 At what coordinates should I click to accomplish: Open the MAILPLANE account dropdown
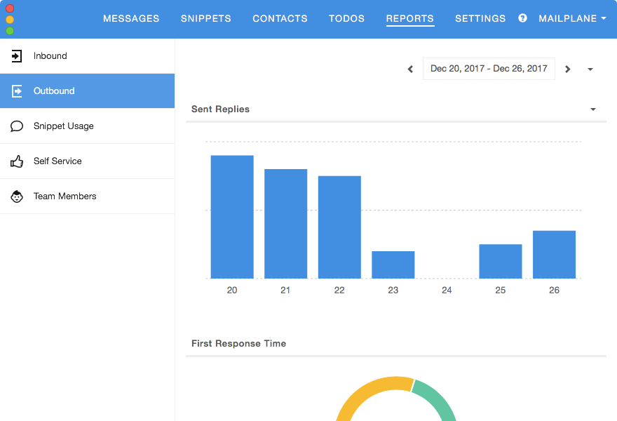coord(572,19)
